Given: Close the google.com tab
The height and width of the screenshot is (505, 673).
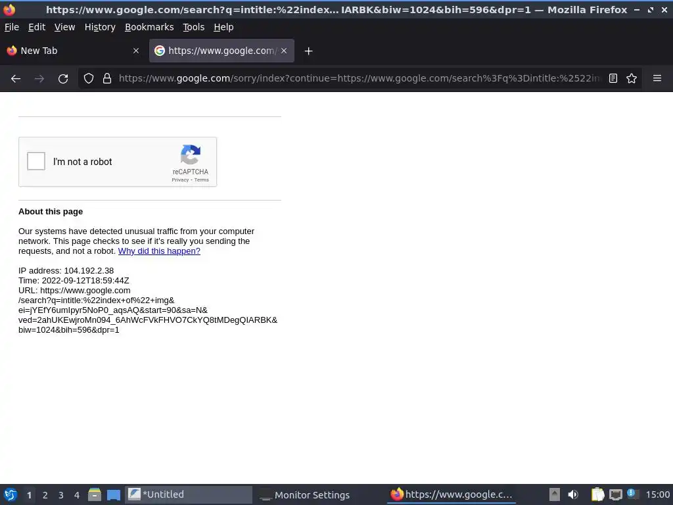Looking at the screenshot, I should [284, 51].
